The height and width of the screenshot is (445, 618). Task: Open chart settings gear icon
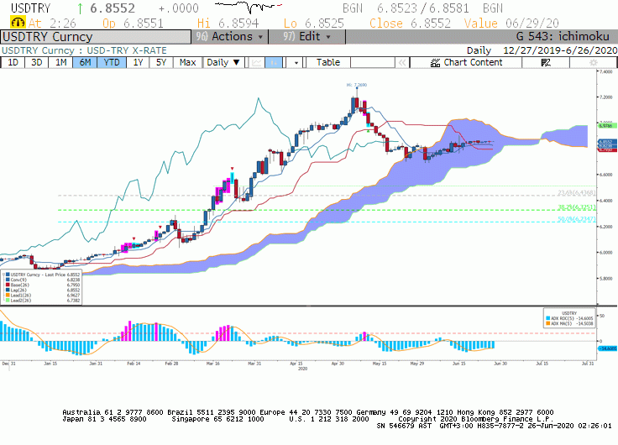pyautogui.click(x=593, y=62)
